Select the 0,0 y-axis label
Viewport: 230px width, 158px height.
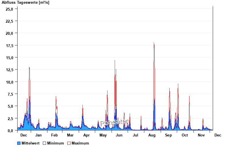tap(10, 130)
